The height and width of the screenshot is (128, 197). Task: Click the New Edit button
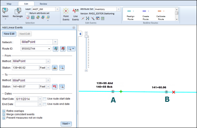pos(9,34)
